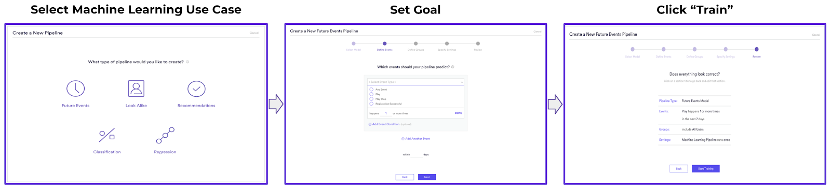831x190 pixels.
Task: Pick the Recommendations checkmark icon
Action: (x=196, y=89)
